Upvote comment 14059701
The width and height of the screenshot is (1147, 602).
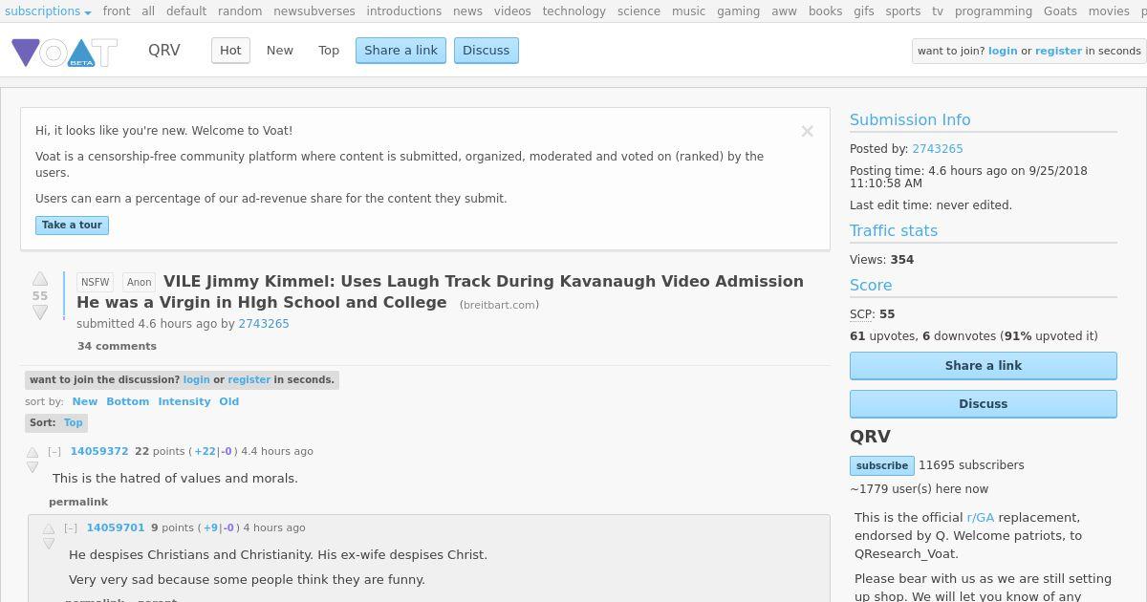pyautogui.click(x=49, y=528)
